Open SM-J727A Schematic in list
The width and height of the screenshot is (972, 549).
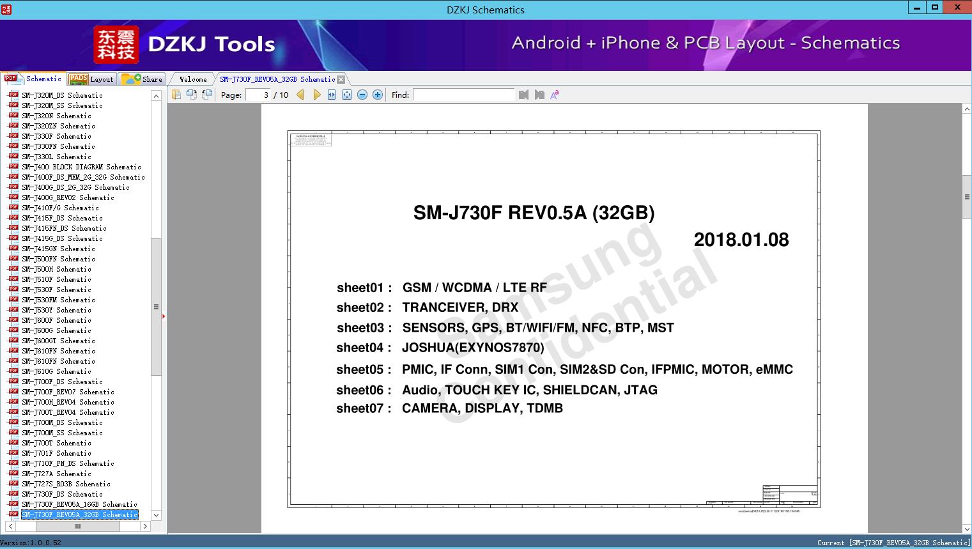click(56, 474)
